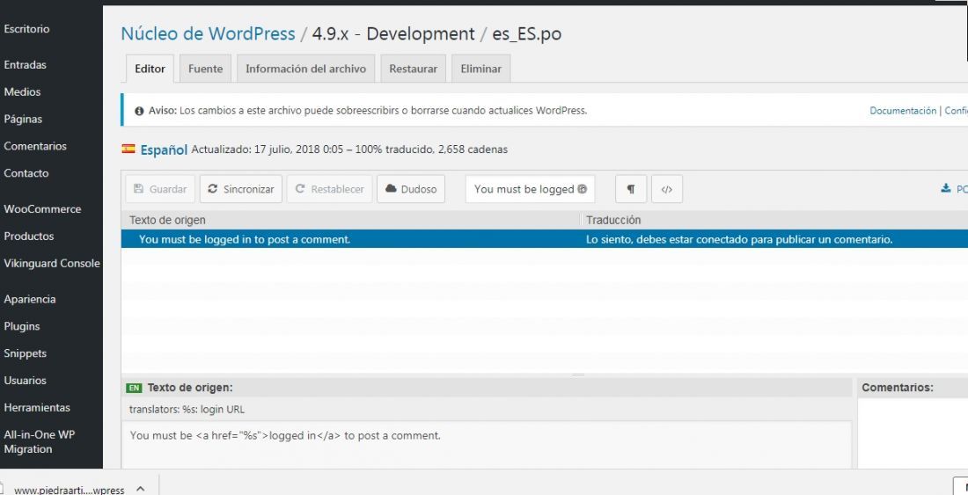The width and height of the screenshot is (968, 495).
Task: Open Medios in admin sidebar
Action: pyautogui.click(x=22, y=91)
